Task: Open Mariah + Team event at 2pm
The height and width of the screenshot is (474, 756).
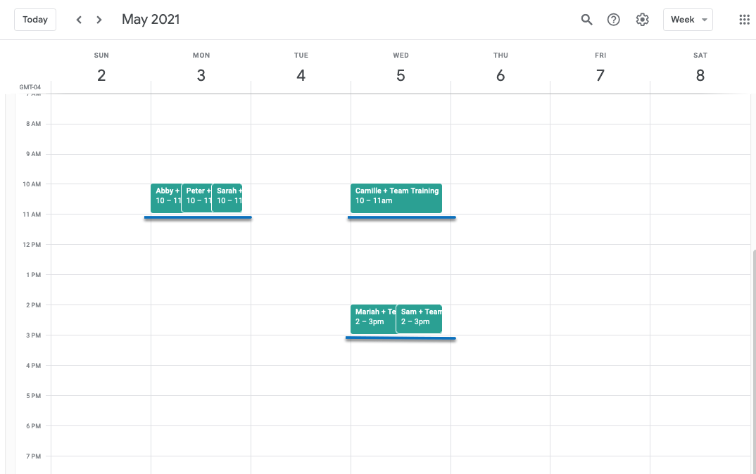Action: [373, 319]
